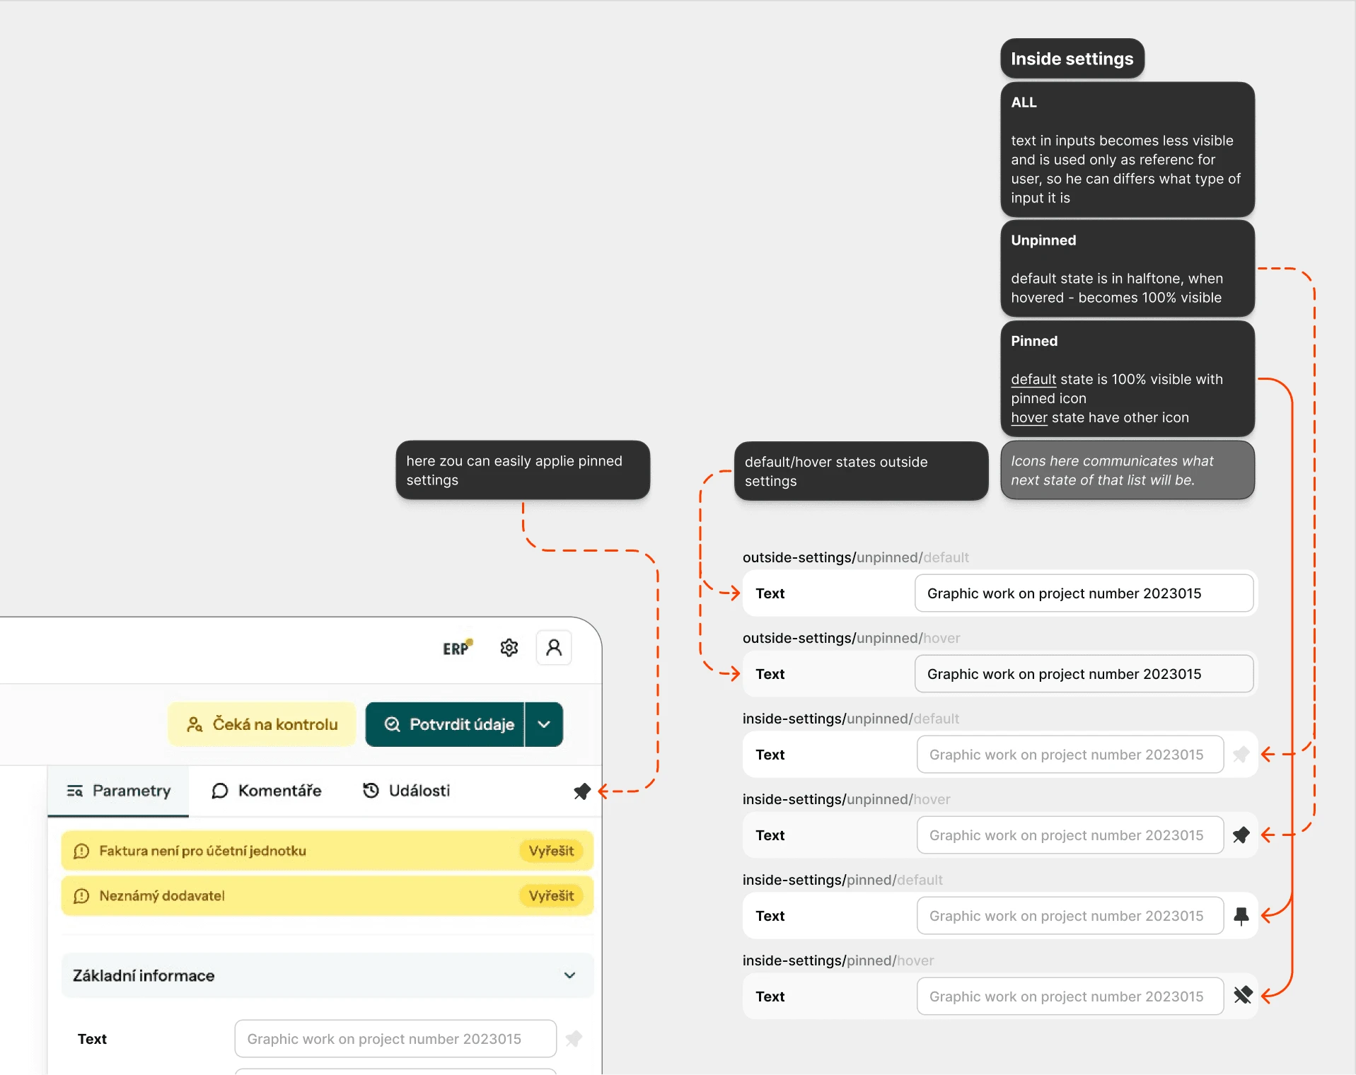Click Vyřešit on Faktura není pro účetní jednotku

[x=551, y=851]
